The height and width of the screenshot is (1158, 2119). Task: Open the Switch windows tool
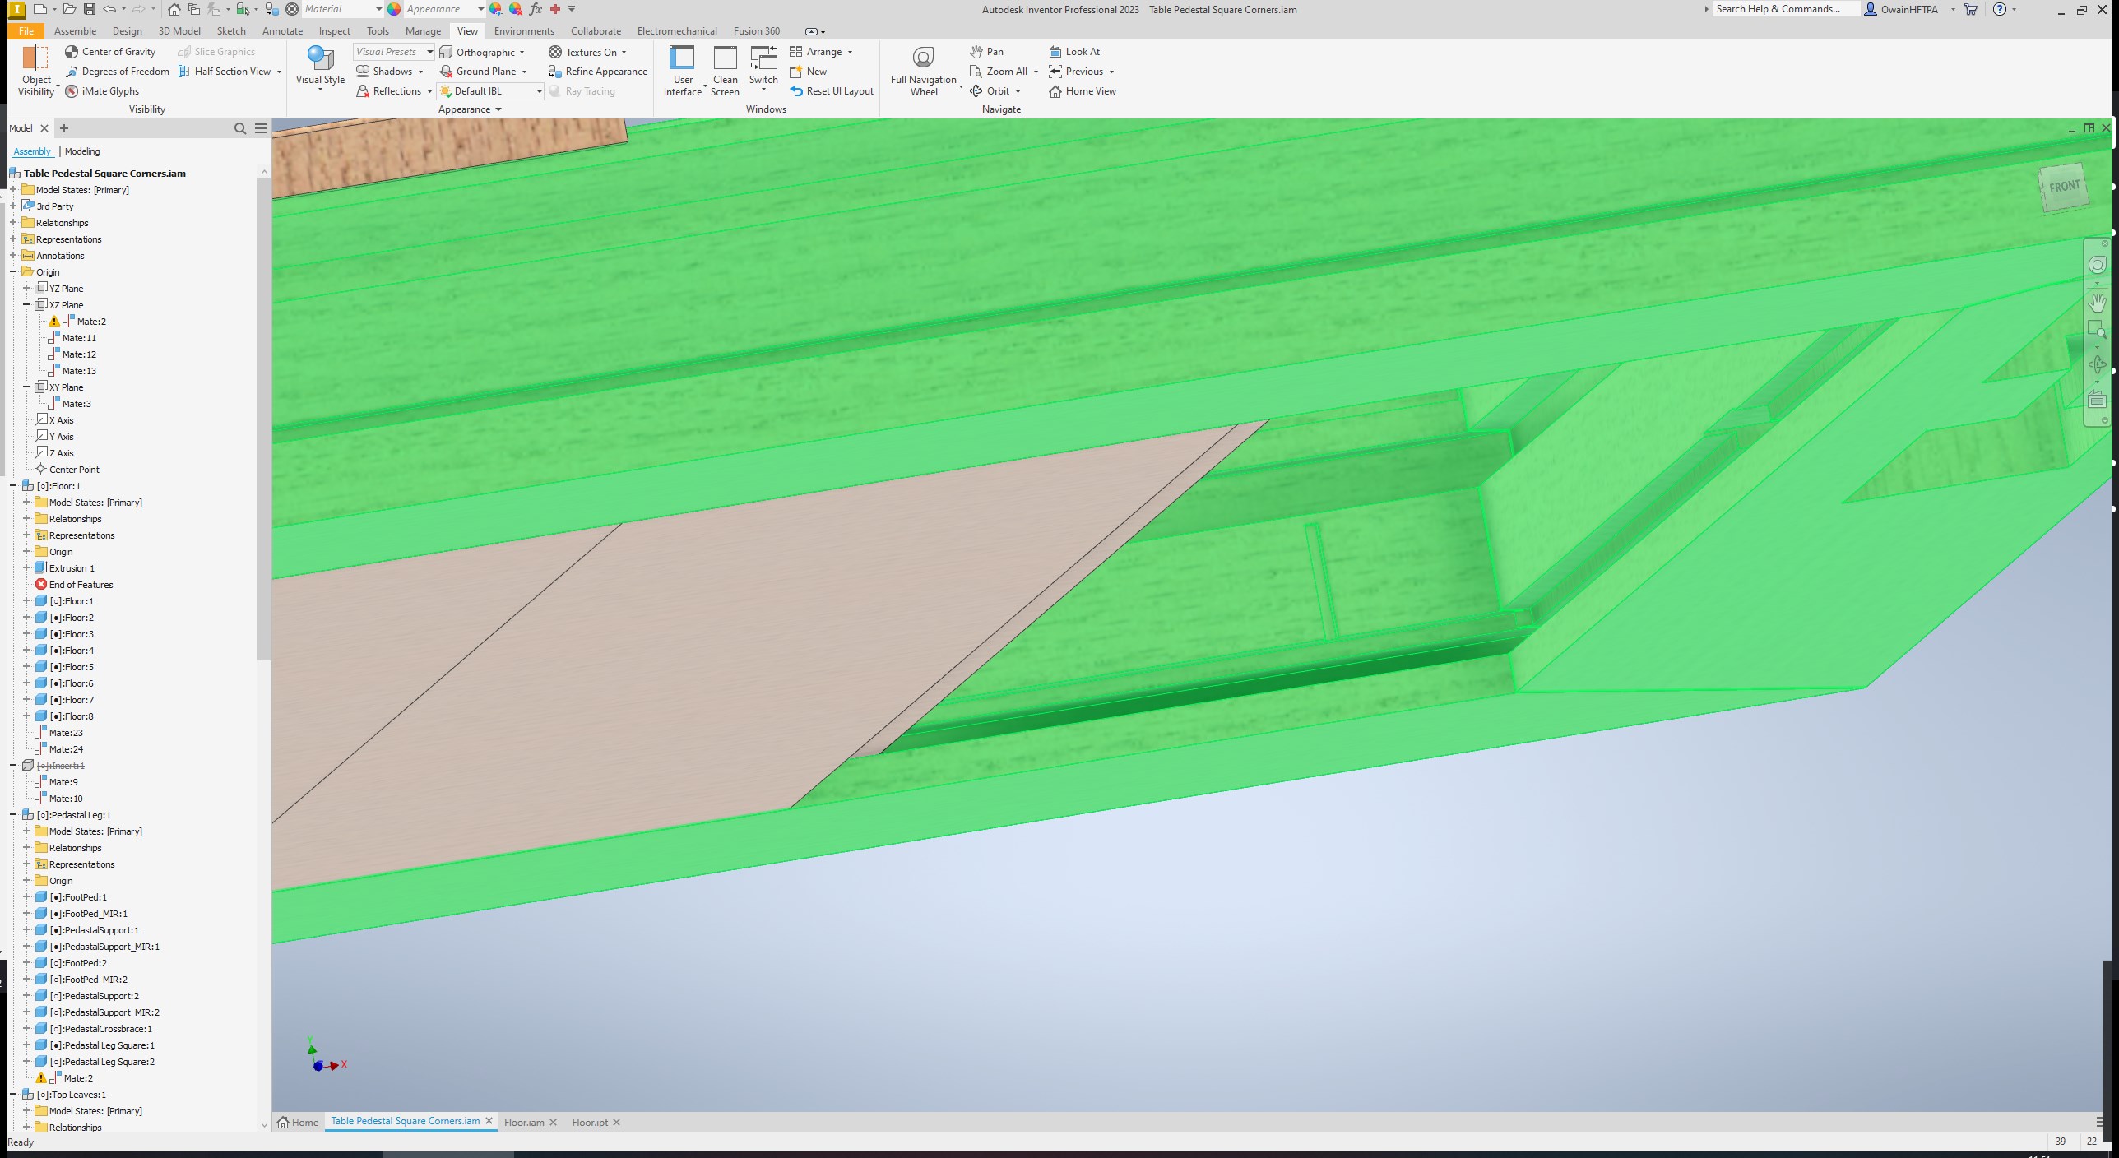click(763, 70)
